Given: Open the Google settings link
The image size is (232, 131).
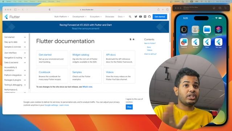Looking at the screenshot, I should coord(51,105).
